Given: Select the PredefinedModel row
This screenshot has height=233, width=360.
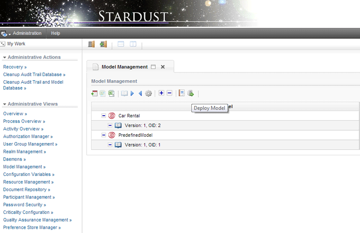Looking at the screenshot, I should pos(225,135).
